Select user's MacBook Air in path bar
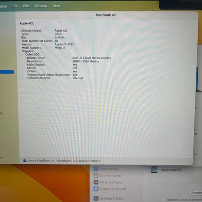202x202 pixels. pos(41,161)
